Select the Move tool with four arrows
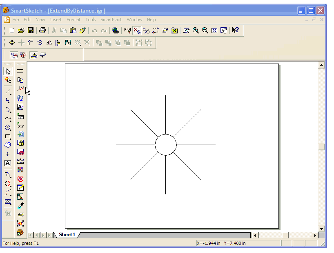 click(12, 43)
